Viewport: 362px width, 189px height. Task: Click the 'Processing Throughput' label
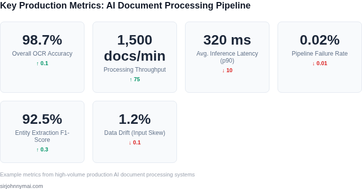[x=135, y=70]
